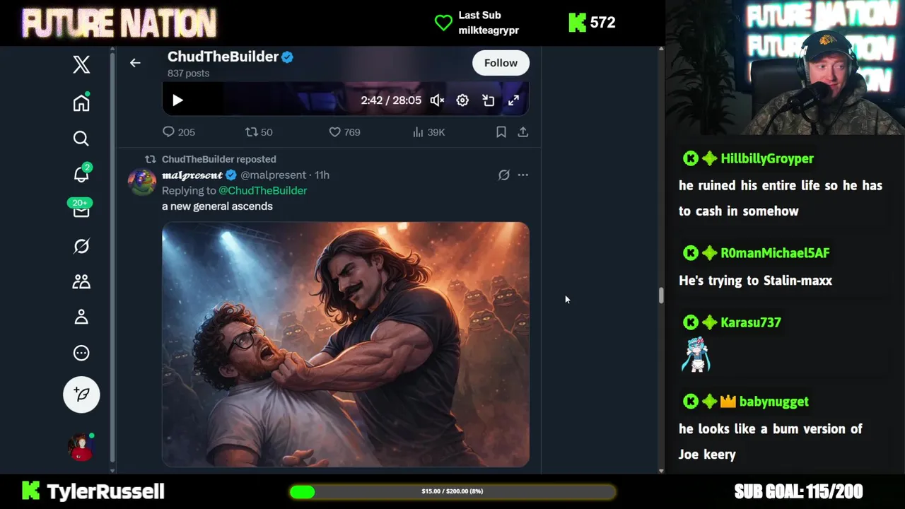This screenshot has width=905, height=509.
Task: Open video settings gear
Action: (x=462, y=100)
